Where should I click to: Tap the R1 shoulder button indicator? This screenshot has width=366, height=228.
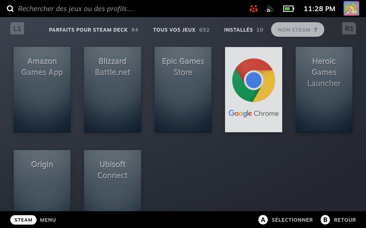coord(349,28)
